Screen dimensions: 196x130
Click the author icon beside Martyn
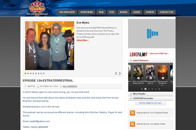(x=25, y=86)
